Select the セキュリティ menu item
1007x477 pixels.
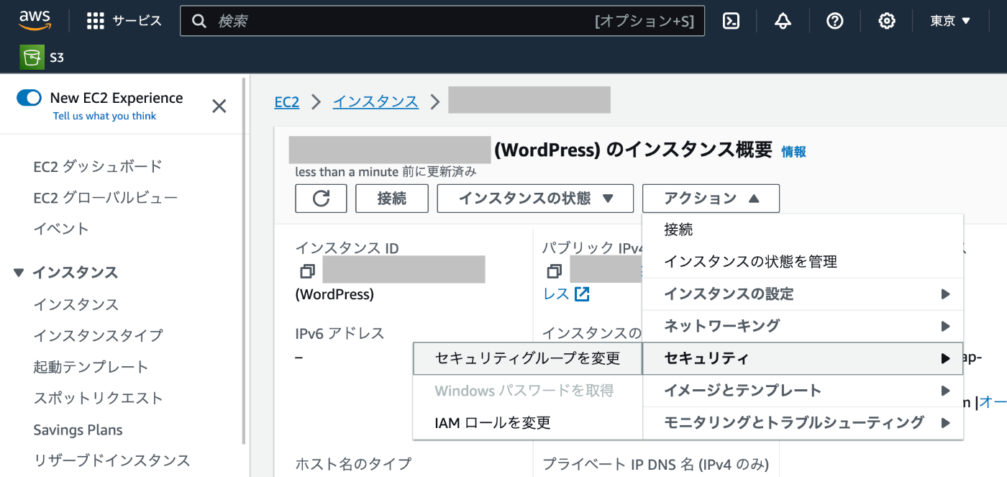pyautogui.click(x=803, y=358)
